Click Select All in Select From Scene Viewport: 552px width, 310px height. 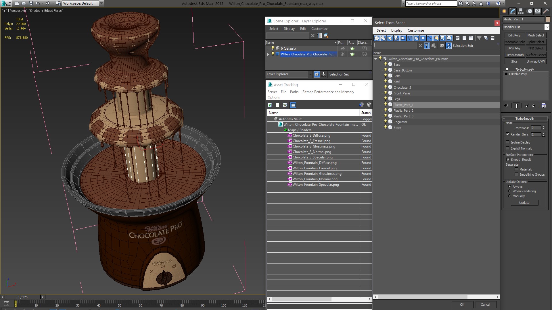(x=458, y=38)
